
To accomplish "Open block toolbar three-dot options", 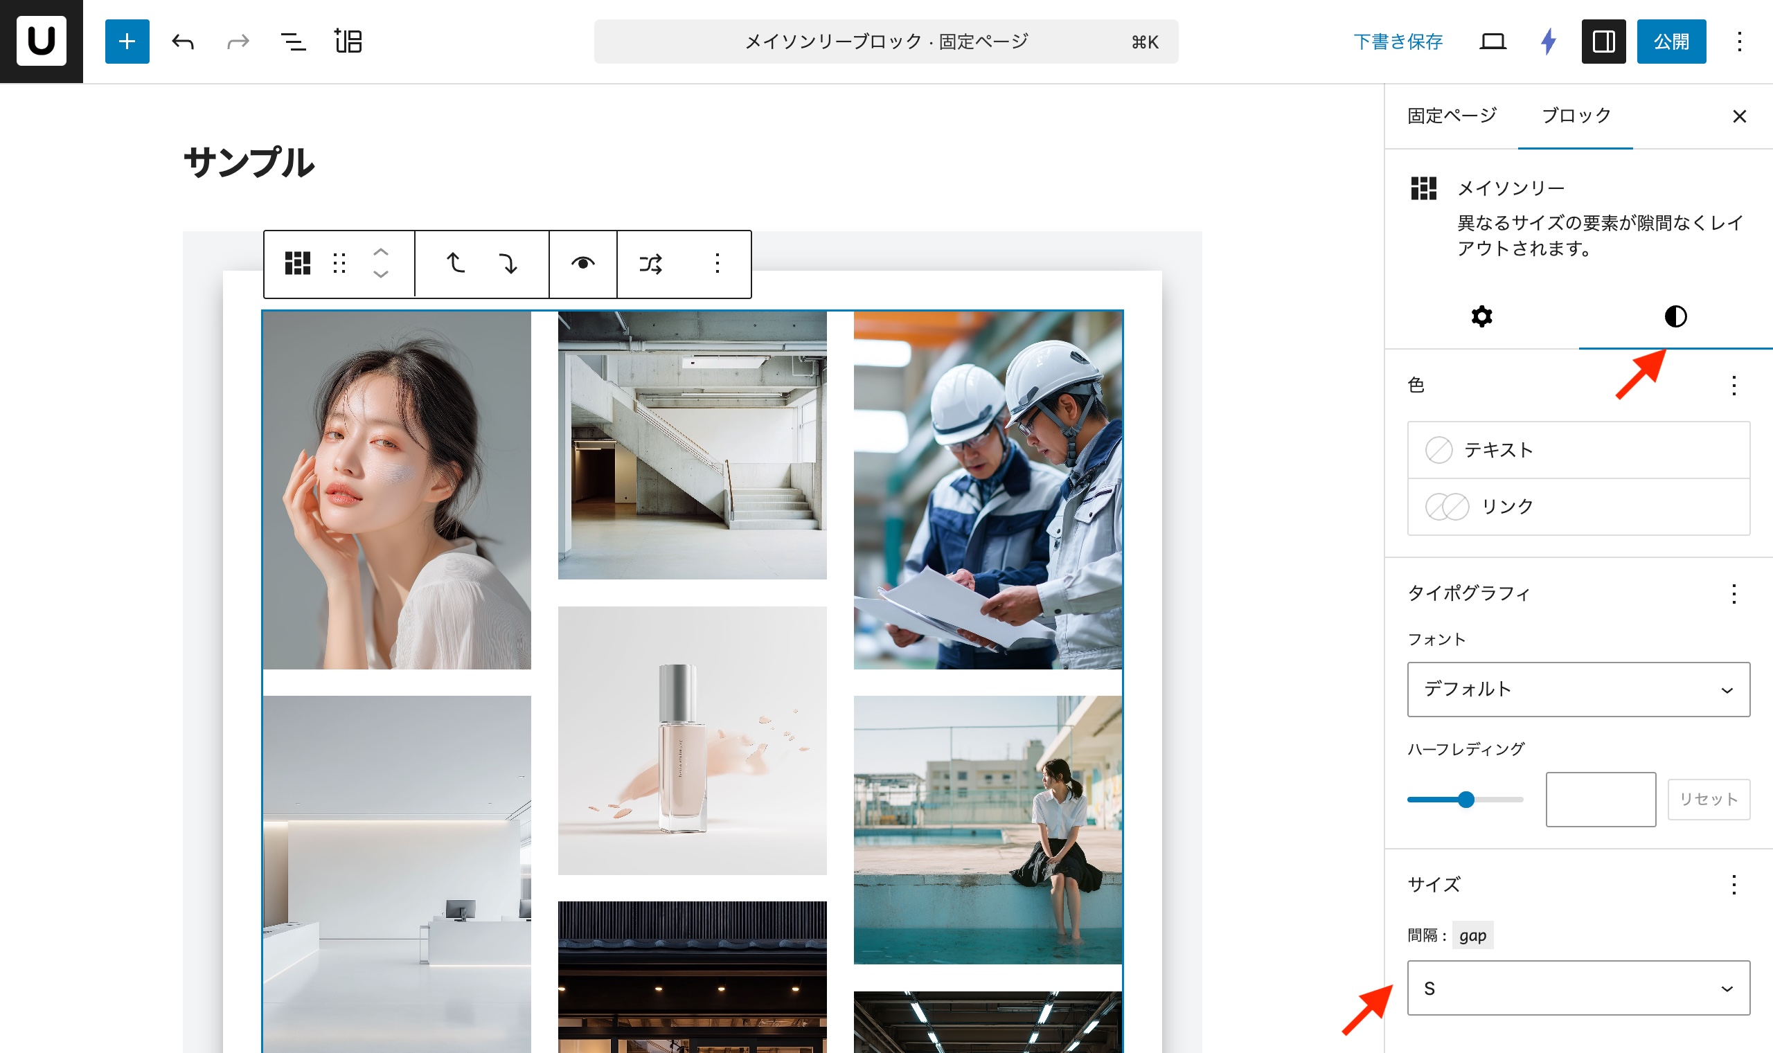I will tap(717, 263).
